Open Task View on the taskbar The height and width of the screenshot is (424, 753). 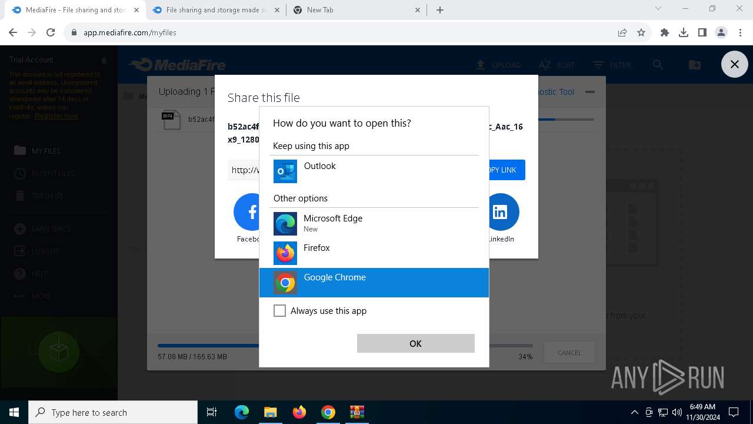[x=212, y=412]
